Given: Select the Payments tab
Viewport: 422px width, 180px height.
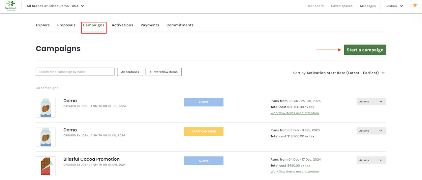Looking at the screenshot, I should coord(150,25).
